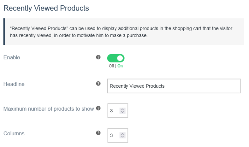Click the gray info description box
The height and width of the screenshot is (147, 249).
(x=124, y=32)
